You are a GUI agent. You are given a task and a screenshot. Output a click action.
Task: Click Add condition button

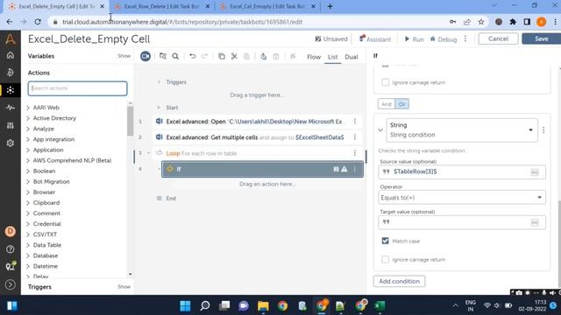click(x=400, y=281)
